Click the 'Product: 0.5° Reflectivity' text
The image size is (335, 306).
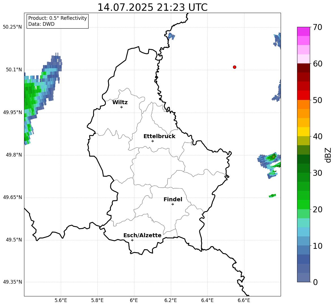click(57, 18)
